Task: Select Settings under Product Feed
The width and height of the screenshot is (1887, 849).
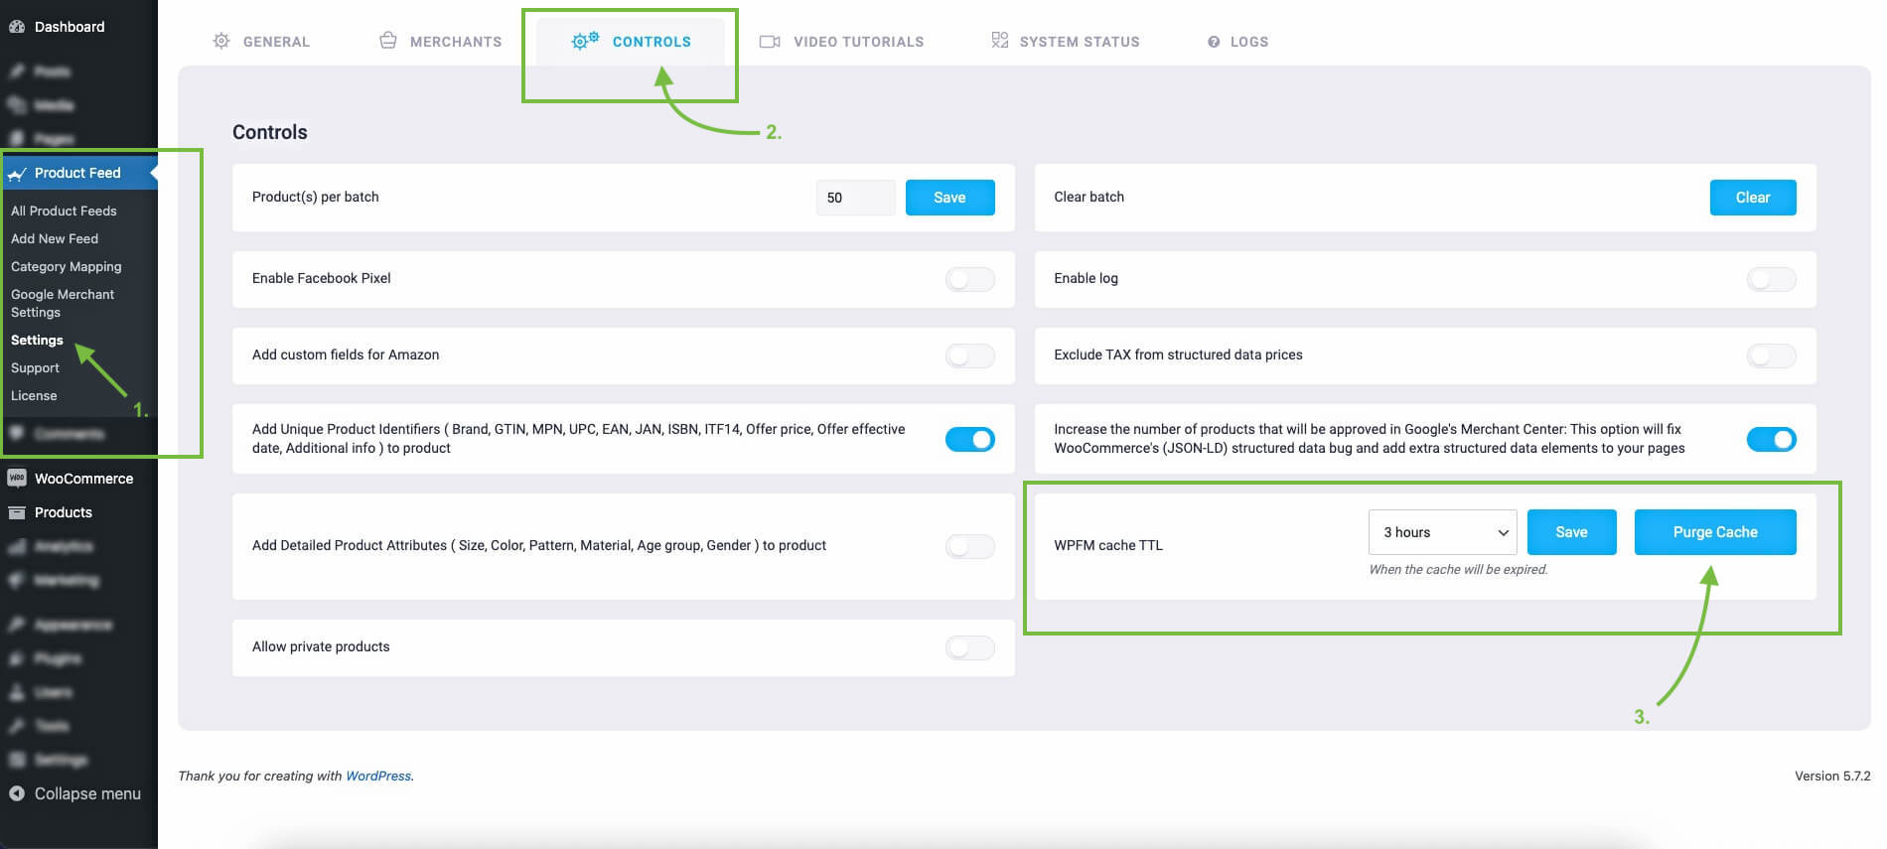Action: (x=37, y=340)
